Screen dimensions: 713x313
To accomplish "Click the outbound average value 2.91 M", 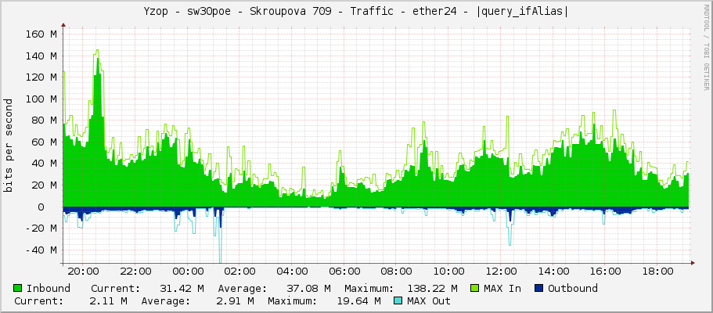I will (235, 301).
